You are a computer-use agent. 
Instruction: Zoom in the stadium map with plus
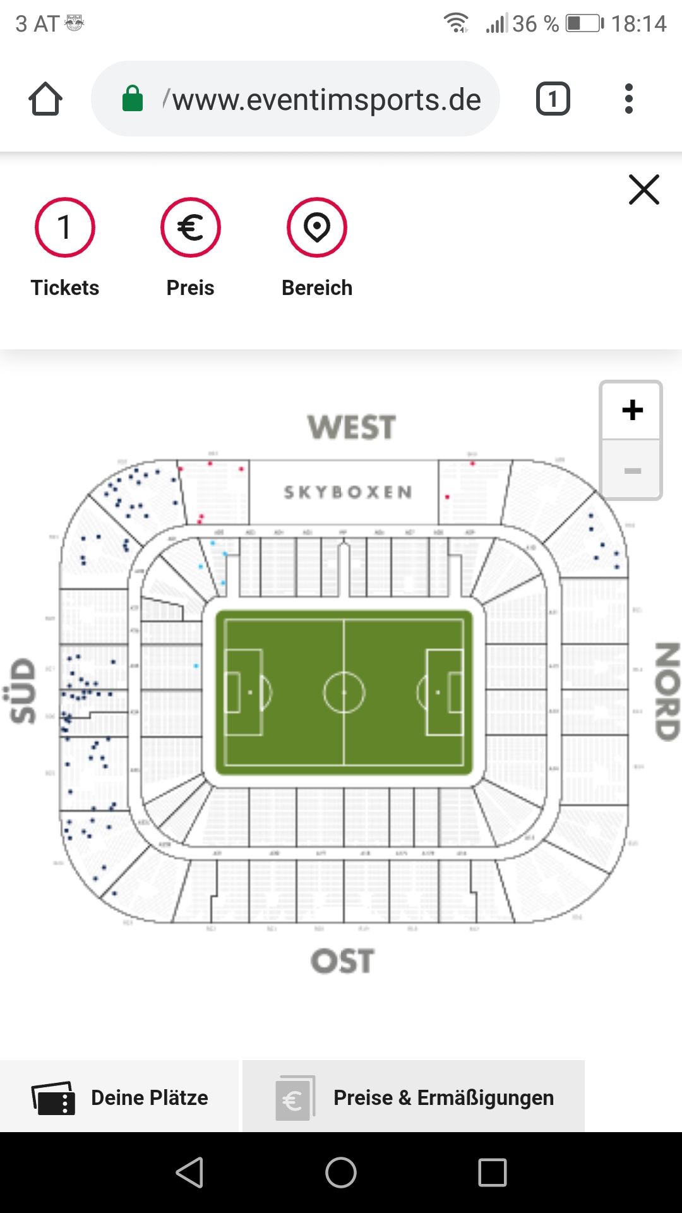631,410
